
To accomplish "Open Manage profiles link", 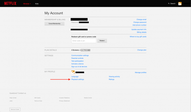I will coord(141,73).
